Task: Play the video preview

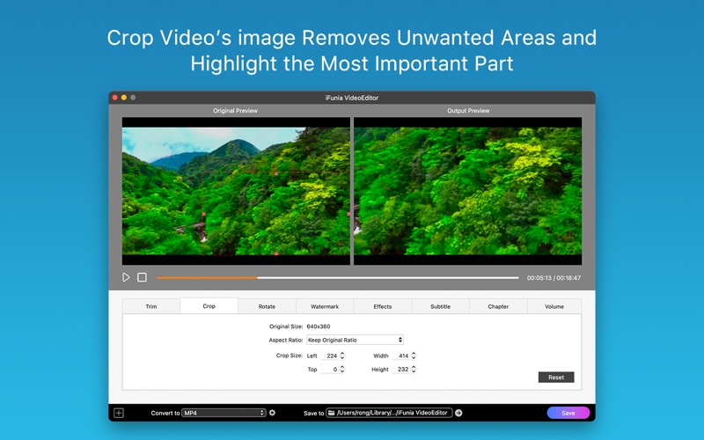Action: (126, 277)
